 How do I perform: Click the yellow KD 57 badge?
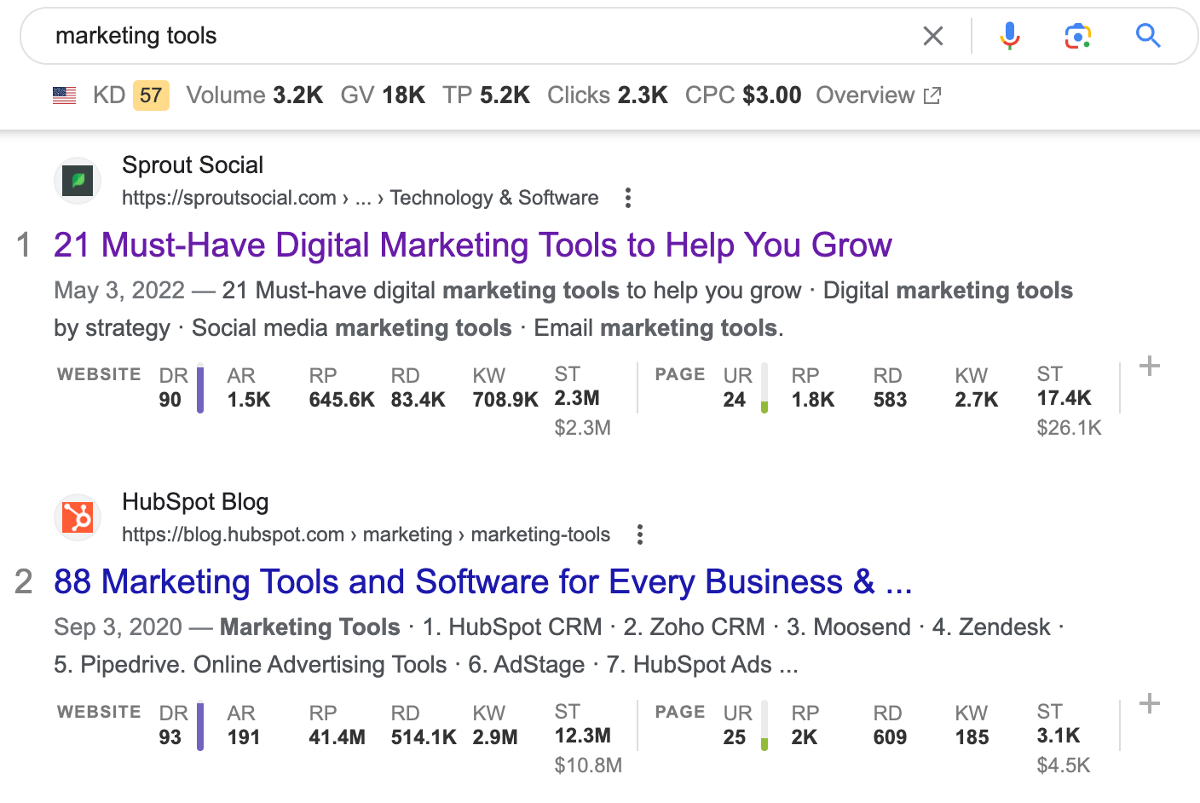(x=150, y=95)
